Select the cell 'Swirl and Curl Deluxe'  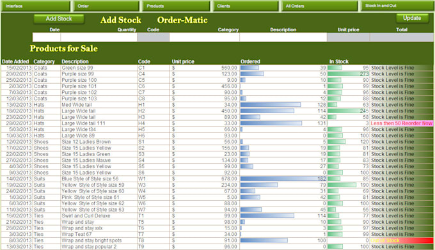tap(99, 215)
